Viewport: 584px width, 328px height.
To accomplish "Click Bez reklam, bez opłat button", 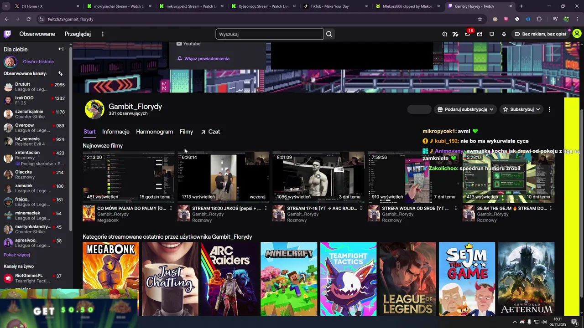I will [540, 34].
